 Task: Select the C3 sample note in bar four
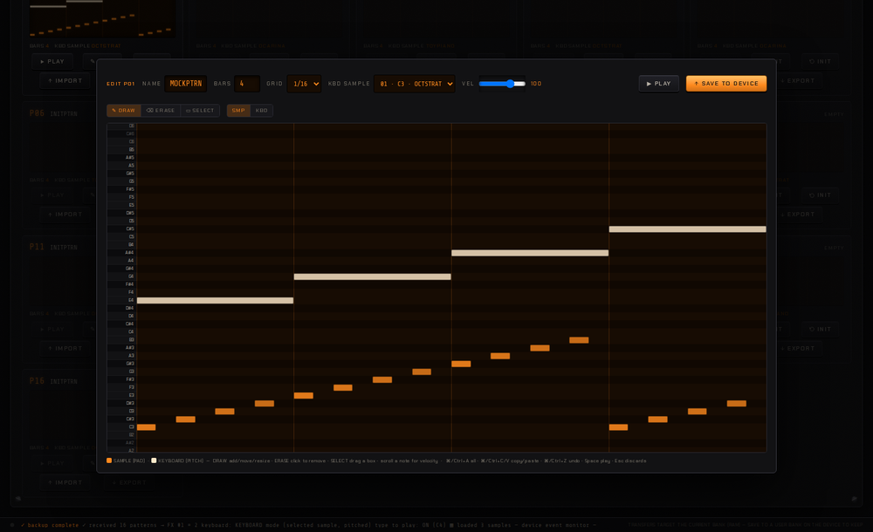pos(619,427)
